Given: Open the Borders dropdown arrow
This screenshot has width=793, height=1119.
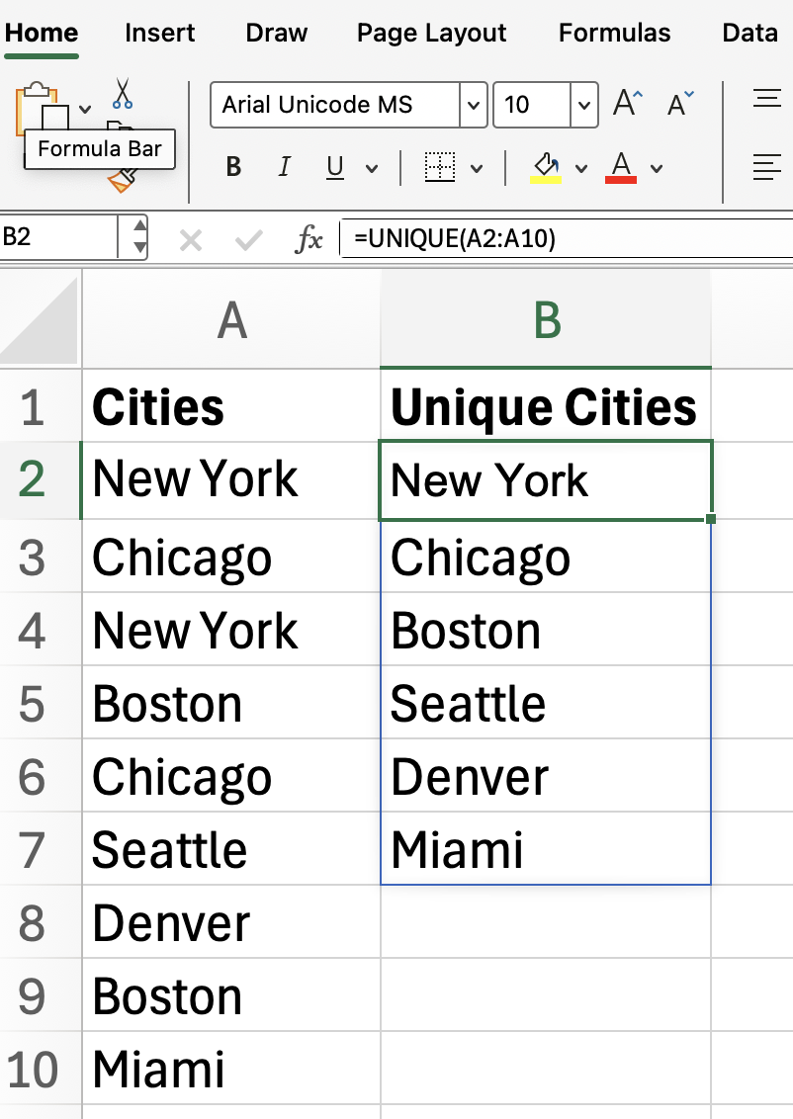Looking at the screenshot, I should pos(477,169).
